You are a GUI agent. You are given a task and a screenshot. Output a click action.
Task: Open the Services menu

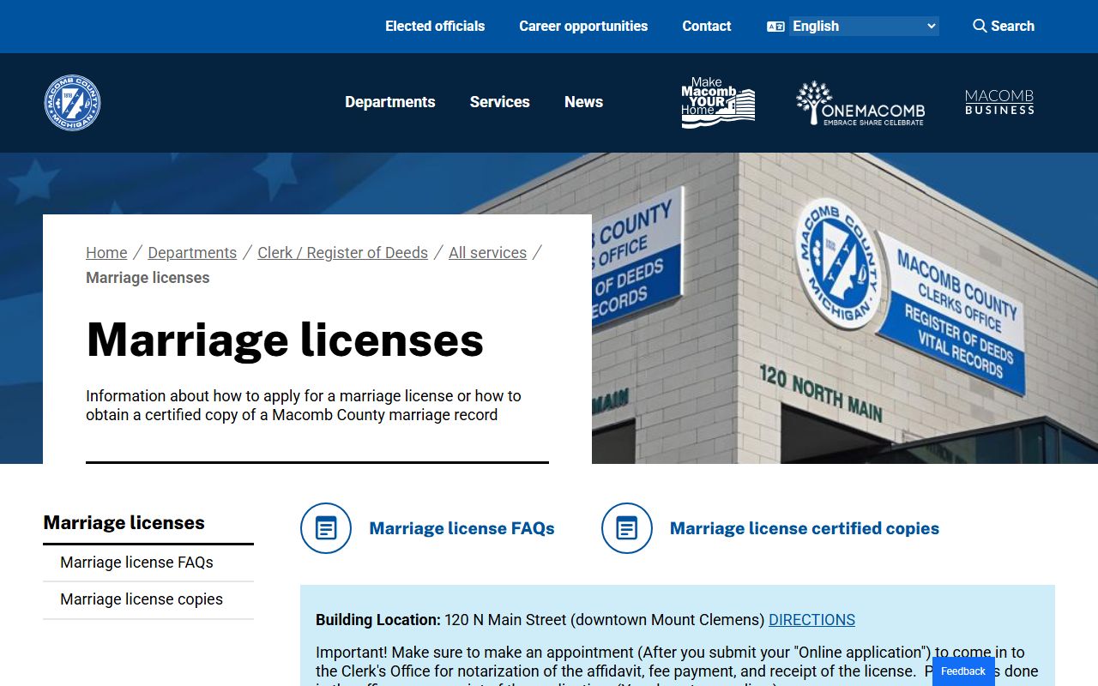[500, 102]
